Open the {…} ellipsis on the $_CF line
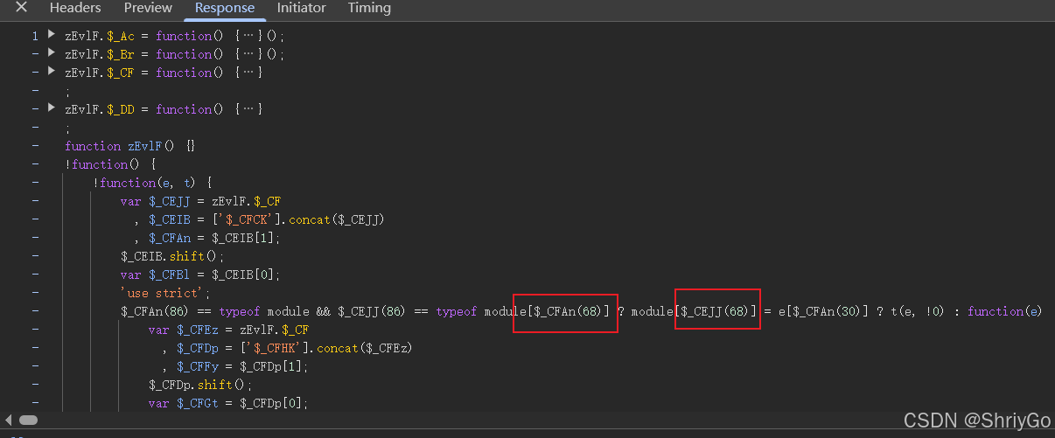Viewport: 1055px width, 438px height. tap(248, 73)
